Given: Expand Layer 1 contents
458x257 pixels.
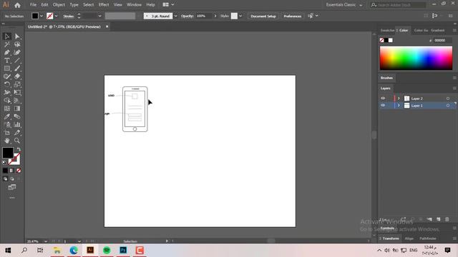Looking at the screenshot, I should pos(399,106).
